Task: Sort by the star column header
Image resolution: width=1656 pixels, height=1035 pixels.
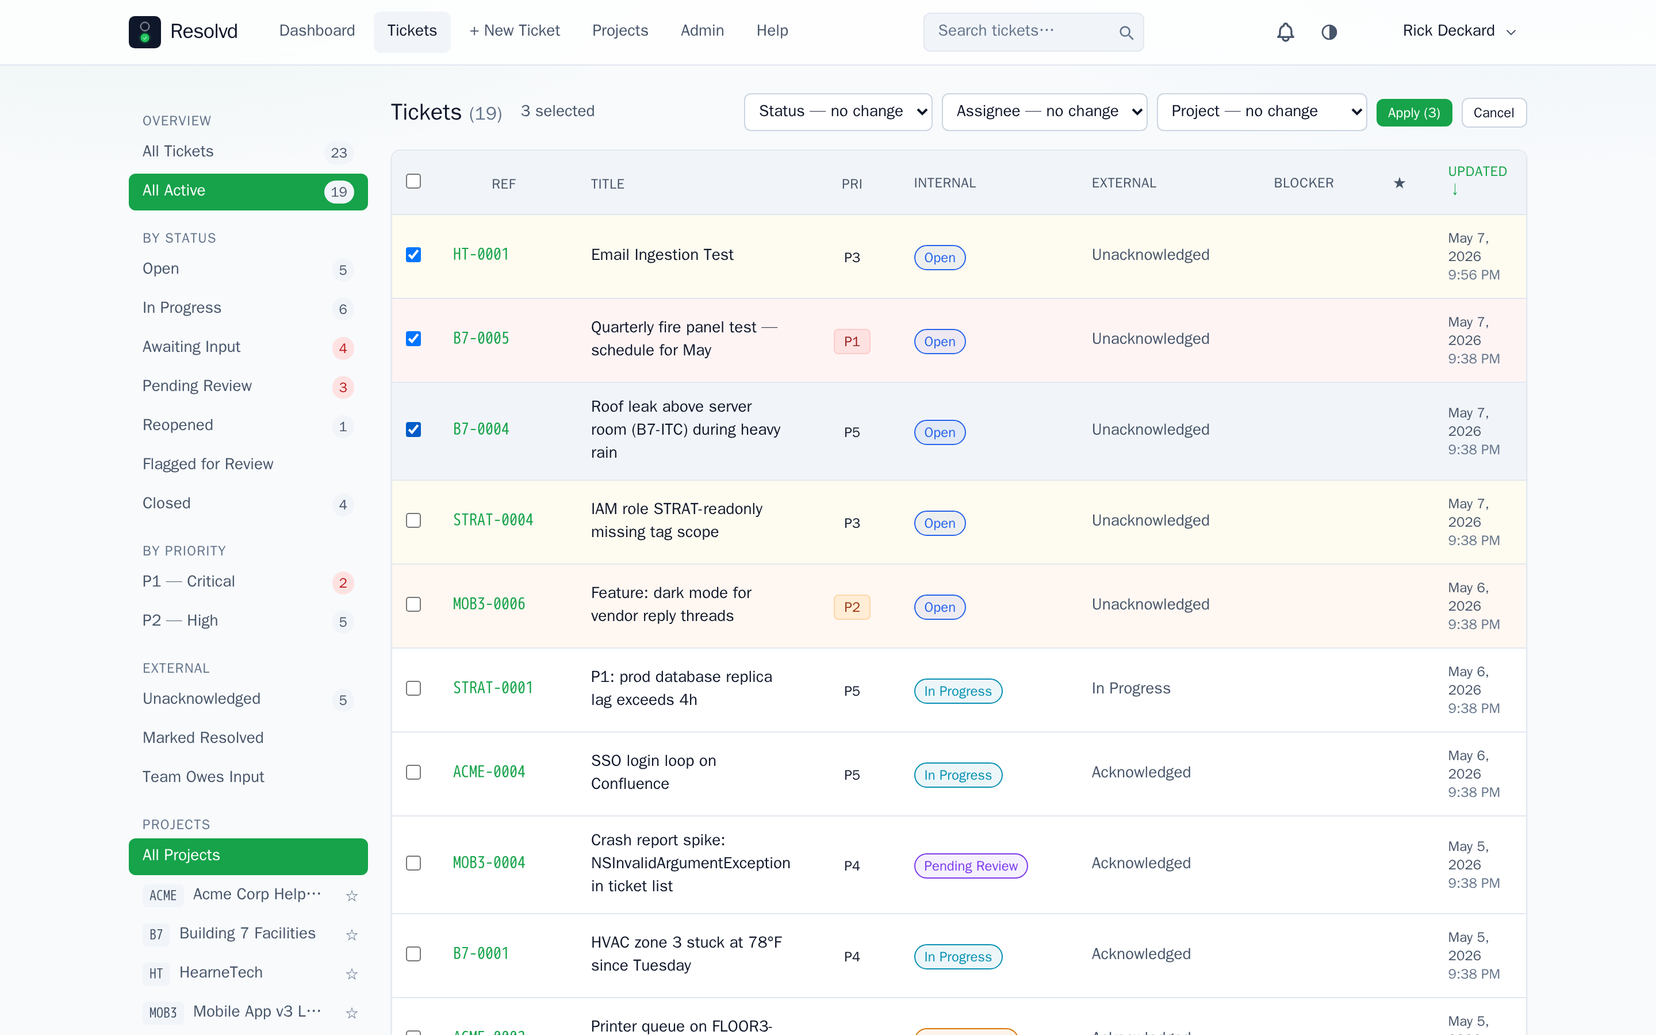Action: (1400, 183)
